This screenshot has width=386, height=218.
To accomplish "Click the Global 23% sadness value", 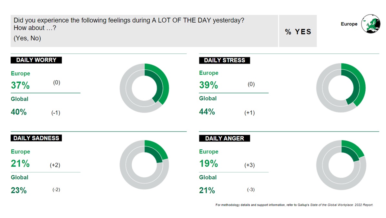I will 19,190.
